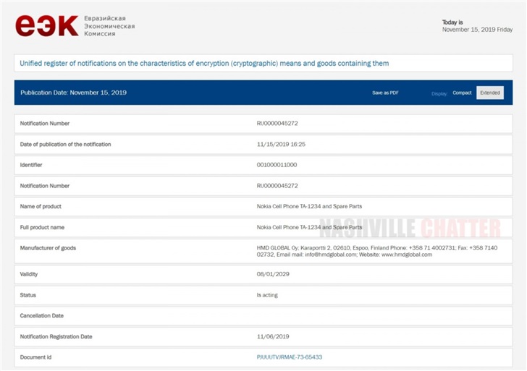Click the Eurasian Economic Commission name text
527x371 pixels.
pos(109,25)
